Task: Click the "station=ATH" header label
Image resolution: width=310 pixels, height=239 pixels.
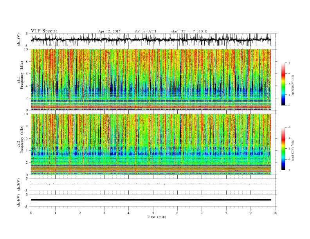Action: 145,31
